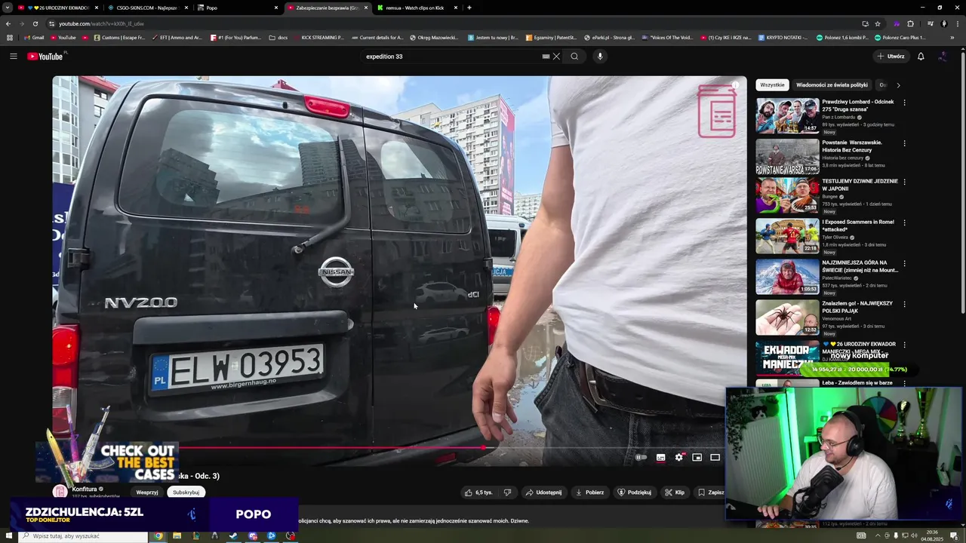The width and height of the screenshot is (966, 543).
Task: Open the bookmarks apps grid icon
Action: [9, 38]
